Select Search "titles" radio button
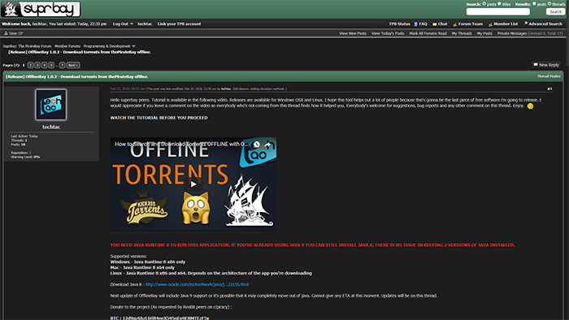569x320 pixels. pyautogui.click(x=499, y=3)
